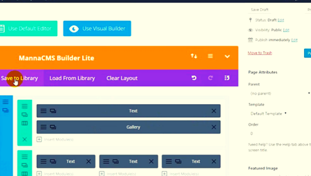Viewport: 311px width, 176px height.
Task: Open first row settings hamburger icon
Action: click(x=25, y=106)
